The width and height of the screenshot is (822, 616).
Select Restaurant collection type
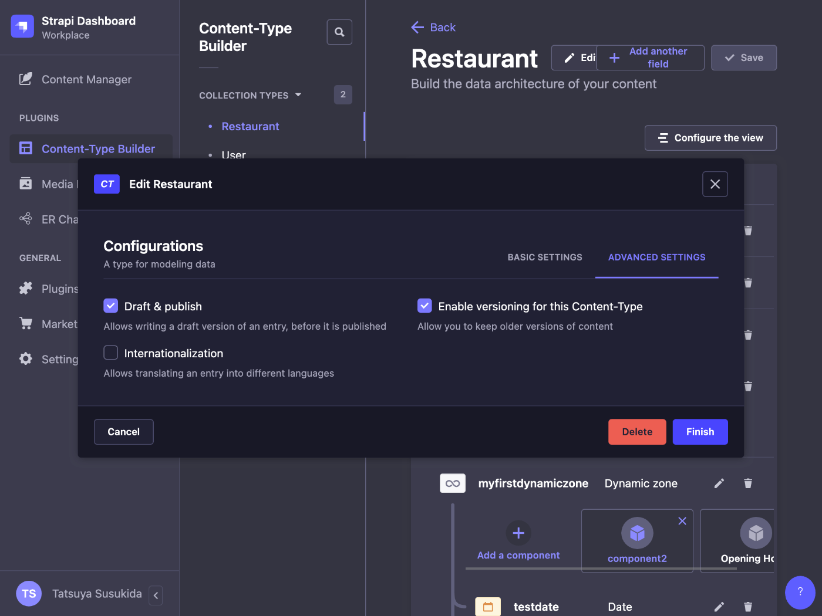point(250,126)
